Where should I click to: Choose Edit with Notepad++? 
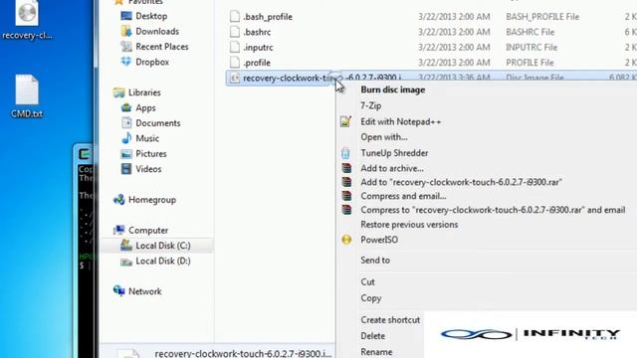coord(400,121)
